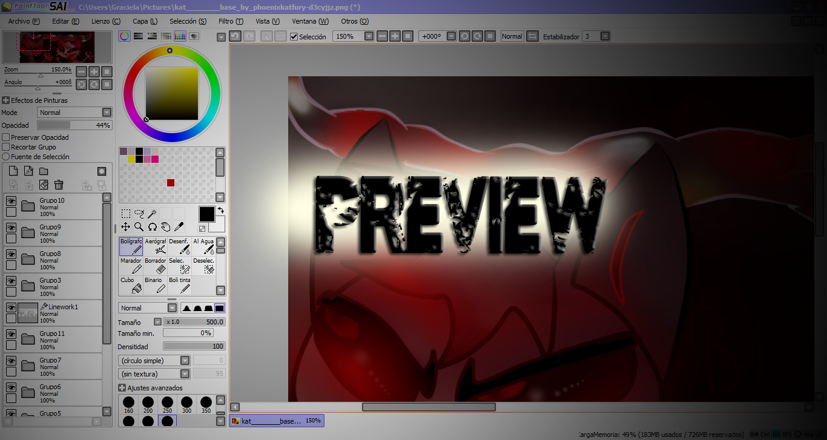Enable Preservar Opacidad checkbox
The width and height of the screenshot is (827, 440).
point(6,137)
